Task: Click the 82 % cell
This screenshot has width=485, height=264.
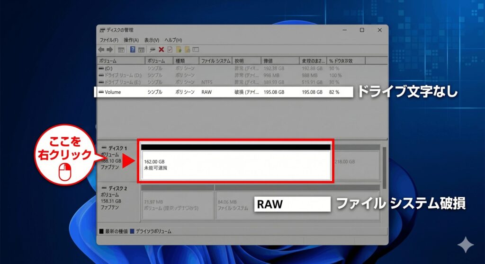Action: 334,92
